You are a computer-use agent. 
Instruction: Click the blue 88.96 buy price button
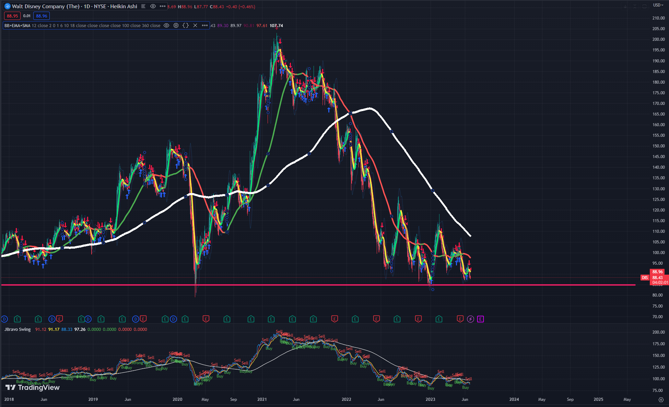tap(42, 16)
